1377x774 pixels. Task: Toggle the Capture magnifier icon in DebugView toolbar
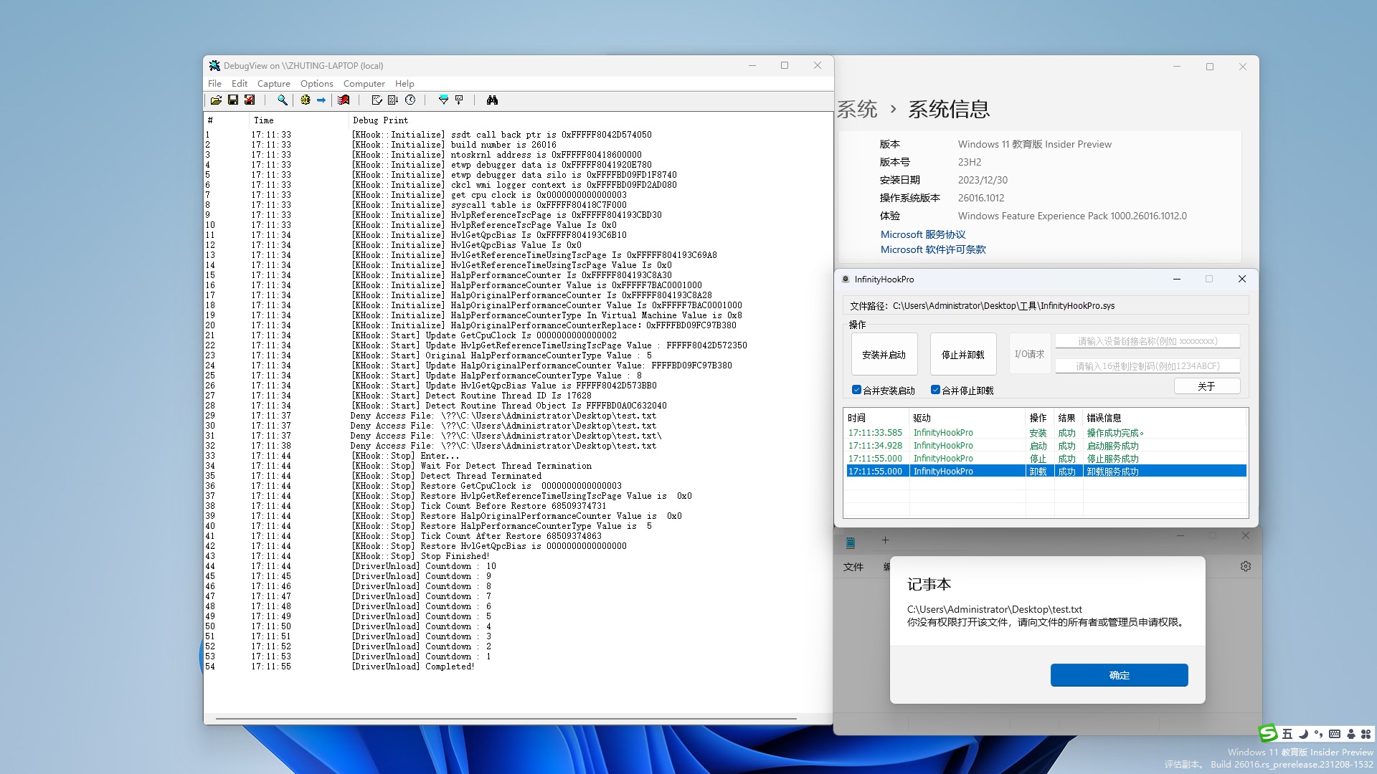pos(283,100)
